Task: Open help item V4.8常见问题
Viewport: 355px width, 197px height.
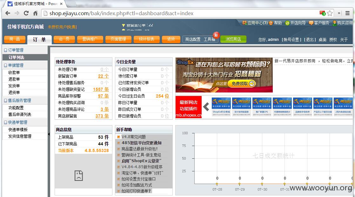Action: [134, 137]
